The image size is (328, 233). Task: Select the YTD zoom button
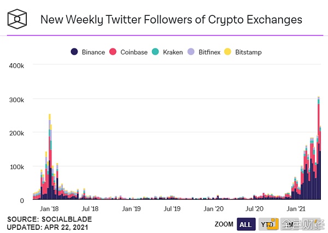(x=268, y=224)
